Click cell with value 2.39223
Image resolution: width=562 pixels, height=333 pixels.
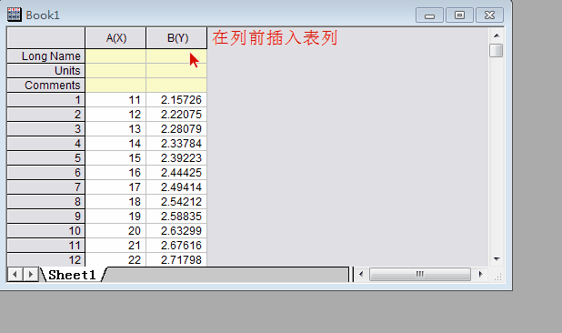176,158
